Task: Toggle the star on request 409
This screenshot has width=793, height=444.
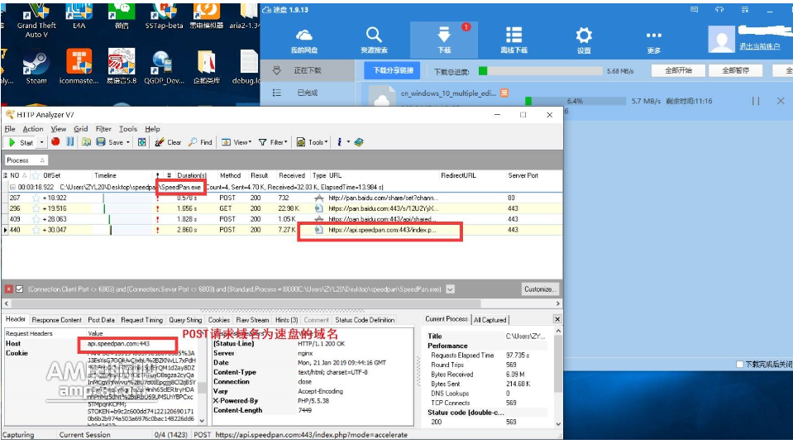Action: (36, 219)
